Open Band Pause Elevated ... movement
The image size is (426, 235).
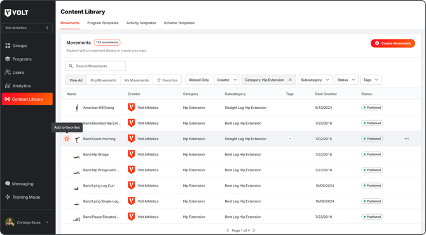101,217
